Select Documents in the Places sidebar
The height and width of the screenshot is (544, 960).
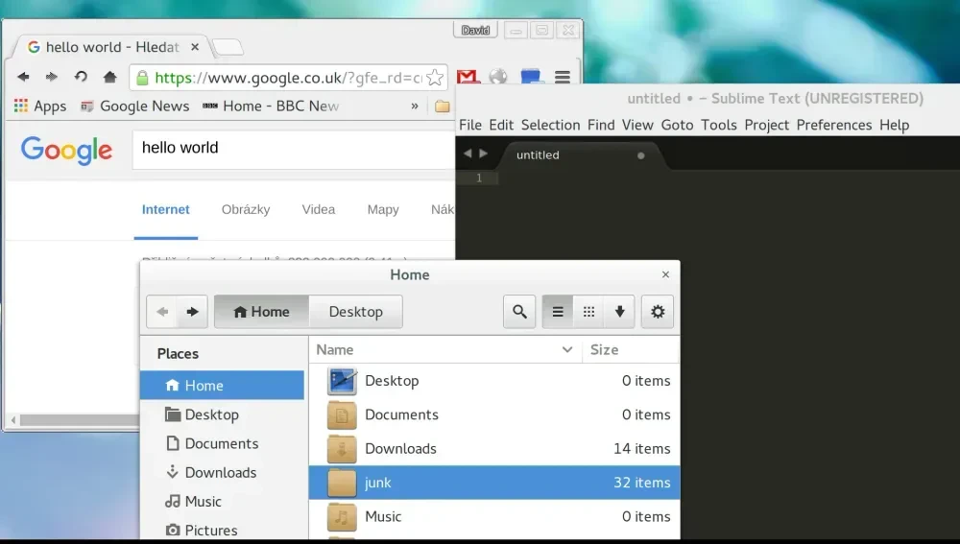click(223, 443)
